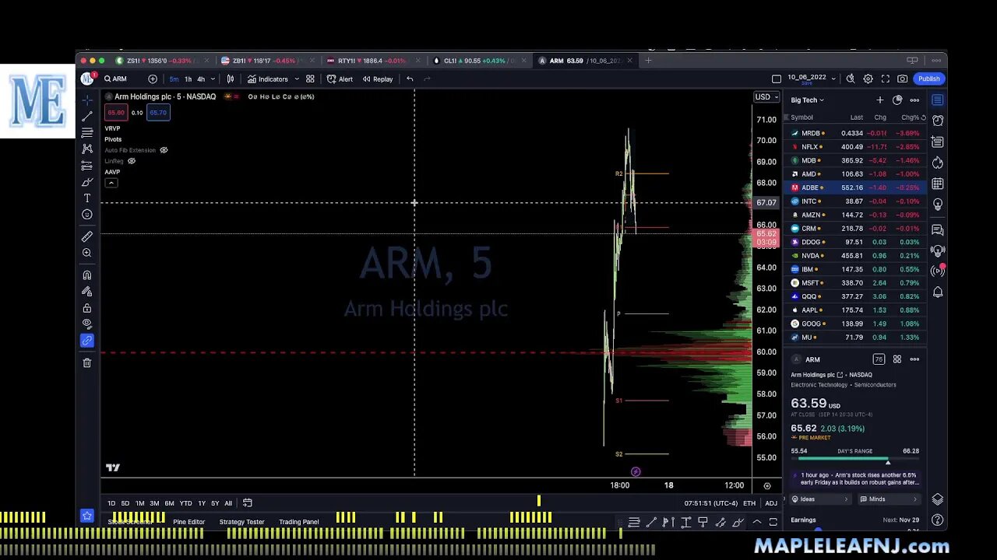Maximize the bottom panel toggle

(x=773, y=522)
